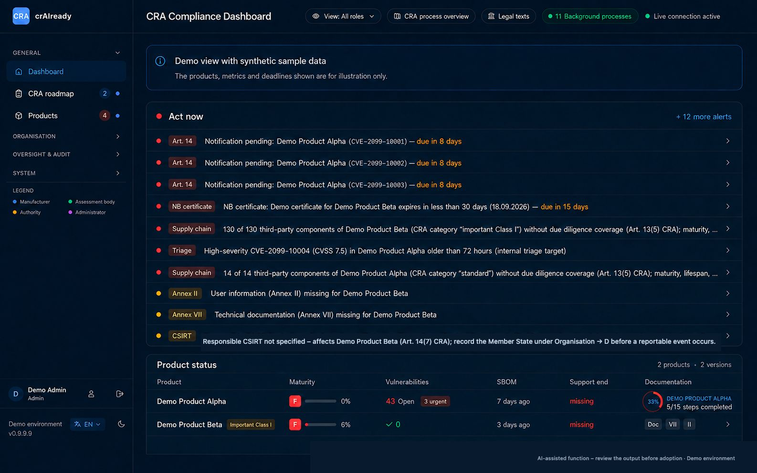757x473 pixels.
Task: Open chevron for CVE-2099-10001 notification row
Action: click(x=727, y=141)
